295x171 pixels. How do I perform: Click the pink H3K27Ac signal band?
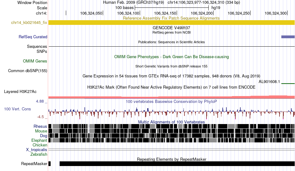[172, 97]
